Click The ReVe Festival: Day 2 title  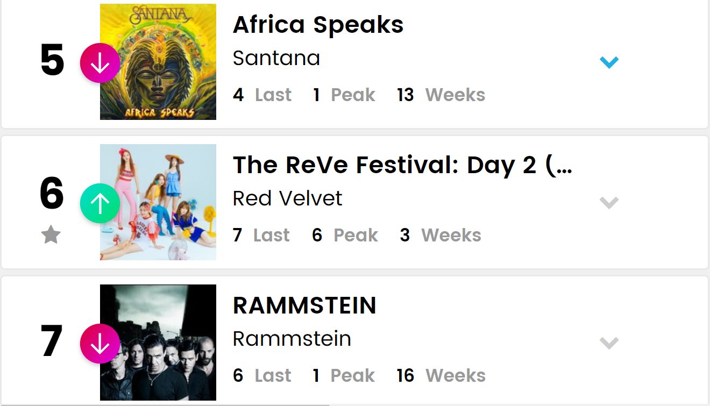pyautogui.click(x=402, y=165)
